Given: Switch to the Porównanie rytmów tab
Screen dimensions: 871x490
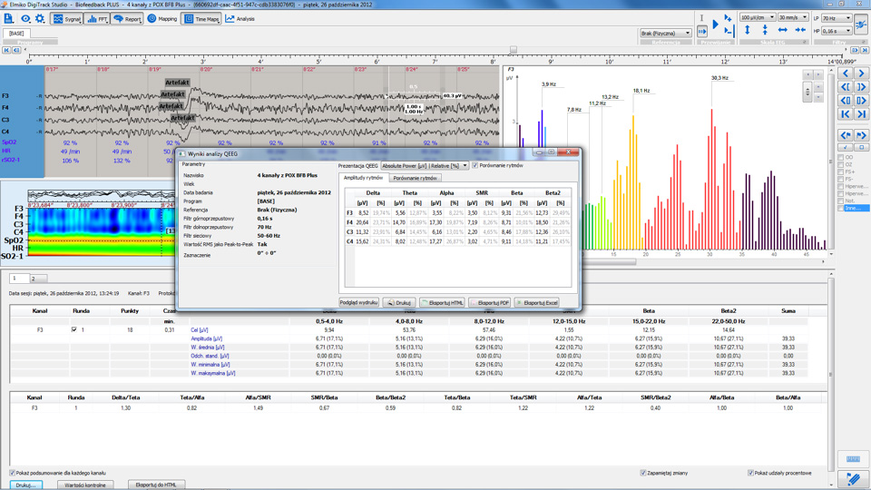Looking at the screenshot, I should point(416,178).
